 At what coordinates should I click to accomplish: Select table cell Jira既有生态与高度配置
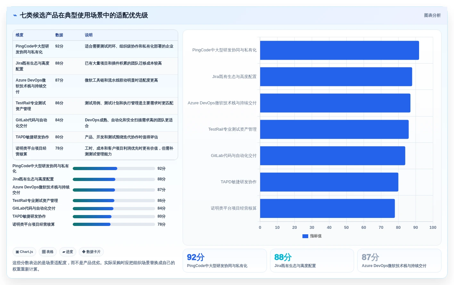(32, 66)
